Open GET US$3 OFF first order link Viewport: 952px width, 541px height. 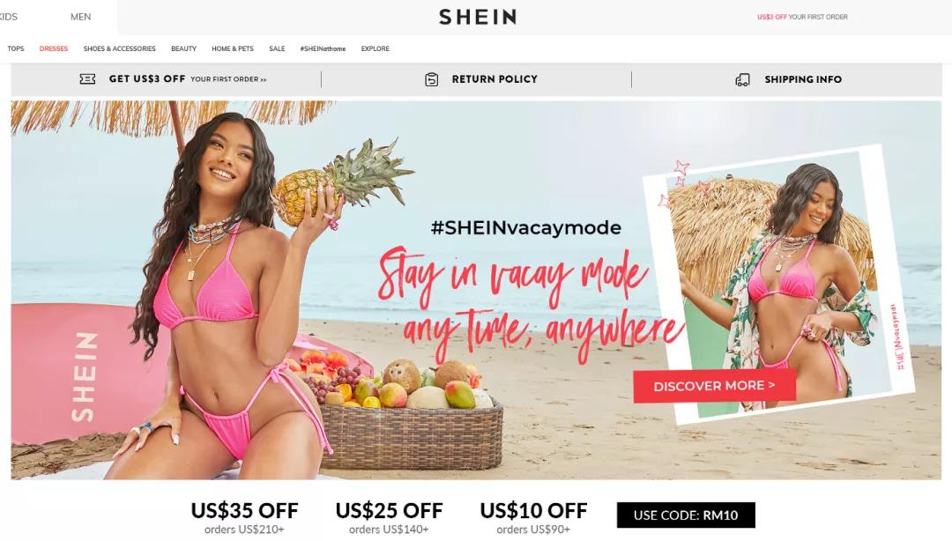coord(188,79)
